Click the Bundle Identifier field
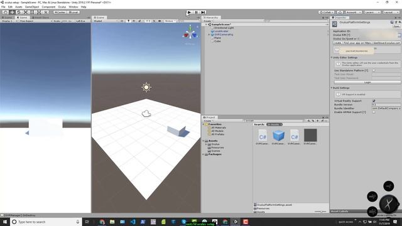 point(386,109)
